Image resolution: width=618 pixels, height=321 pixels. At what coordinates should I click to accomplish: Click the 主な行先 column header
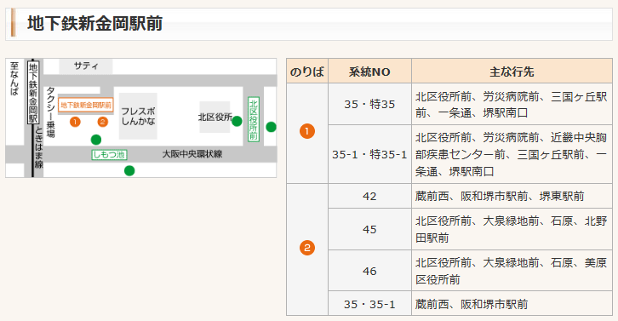click(512, 72)
